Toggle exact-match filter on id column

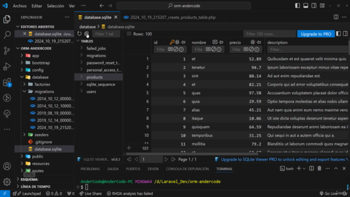tap(170, 49)
